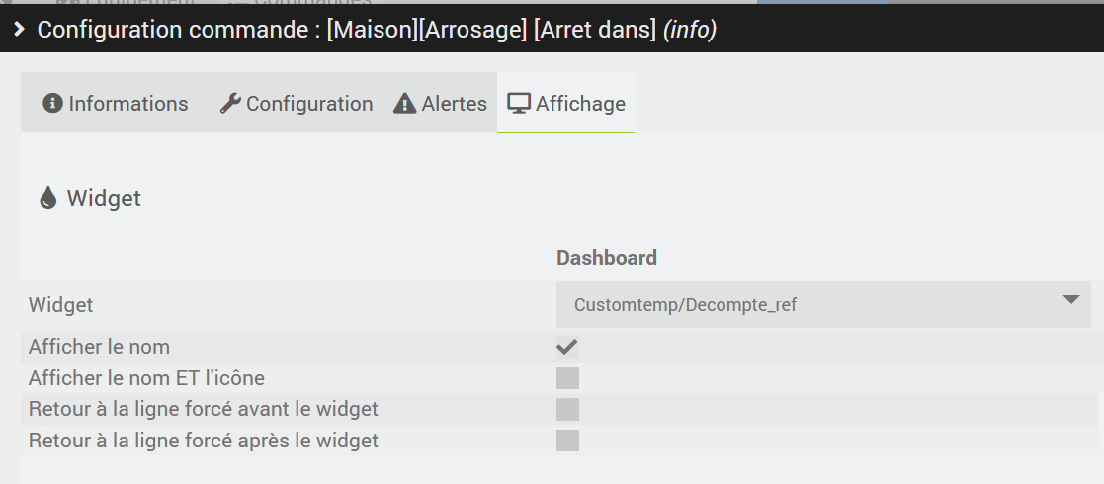Click the dropdown arrow of Widget selector
The width and height of the screenshot is (1104, 484).
[1071, 300]
